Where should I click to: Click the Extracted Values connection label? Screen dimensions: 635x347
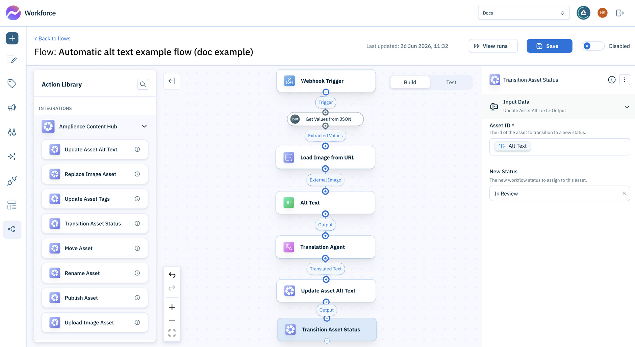(325, 136)
